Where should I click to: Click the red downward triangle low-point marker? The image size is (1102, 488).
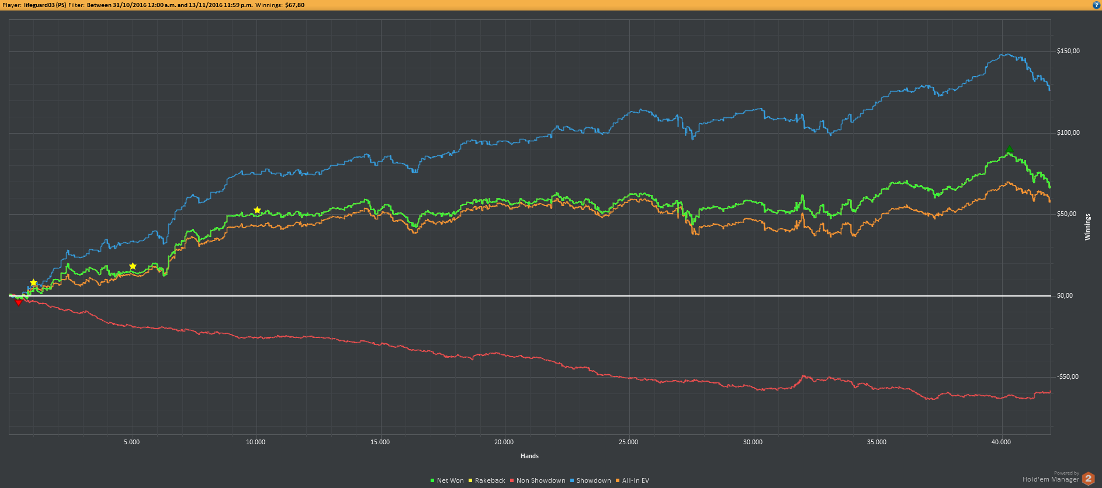pos(19,302)
